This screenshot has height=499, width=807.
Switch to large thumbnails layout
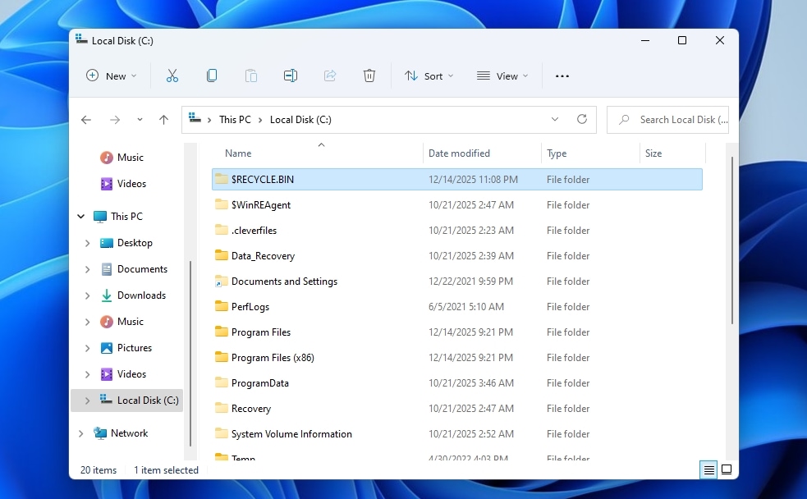[x=726, y=469]
